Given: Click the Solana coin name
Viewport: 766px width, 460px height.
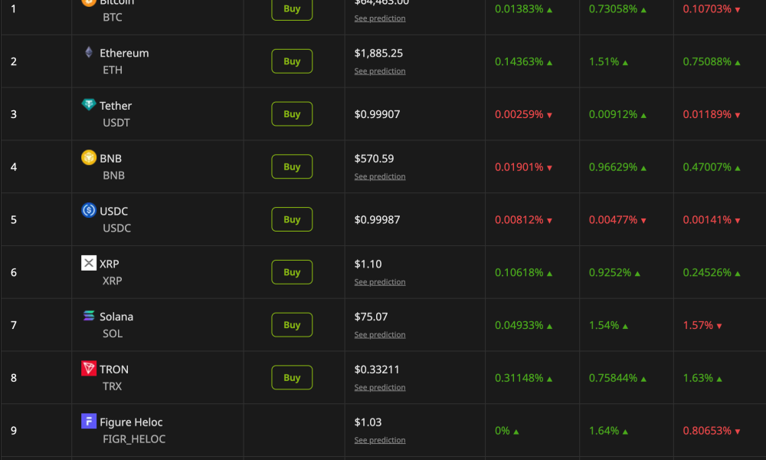Looking at the screenshot, I should pos(116,317).
